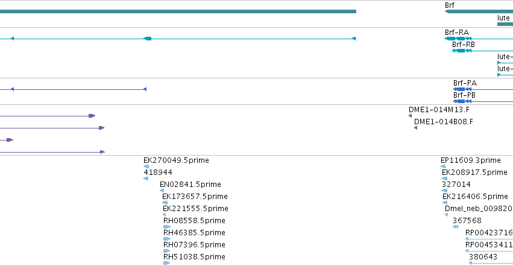Click the RH08558.5prime arrow glyph

167,227
